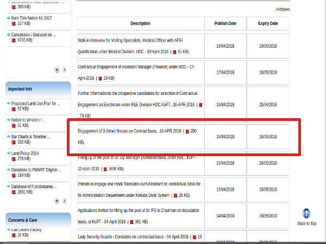Screen dimensions: 326x244
Task: Select publish date 19/04/2018 cell
Action: (x=225, y=46)
